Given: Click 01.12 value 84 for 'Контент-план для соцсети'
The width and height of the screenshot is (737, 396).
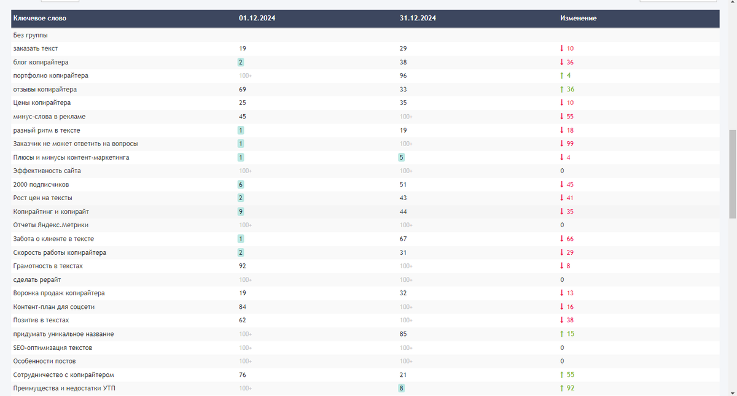Looking at the screenshot, I should [x=243, y=306].
